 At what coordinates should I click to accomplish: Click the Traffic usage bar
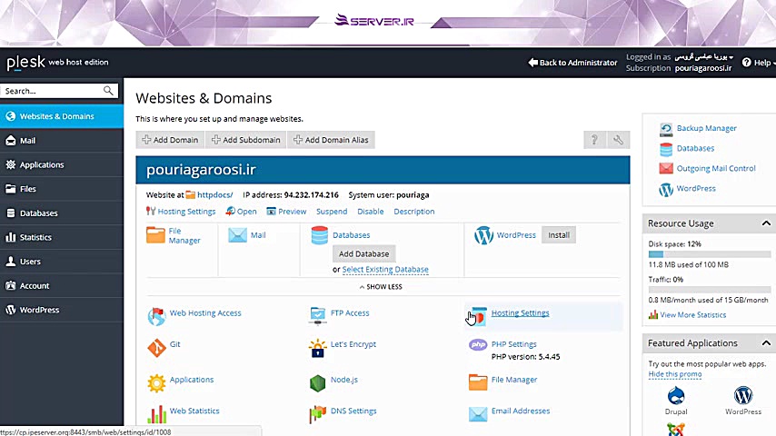[x=709, y=290]
